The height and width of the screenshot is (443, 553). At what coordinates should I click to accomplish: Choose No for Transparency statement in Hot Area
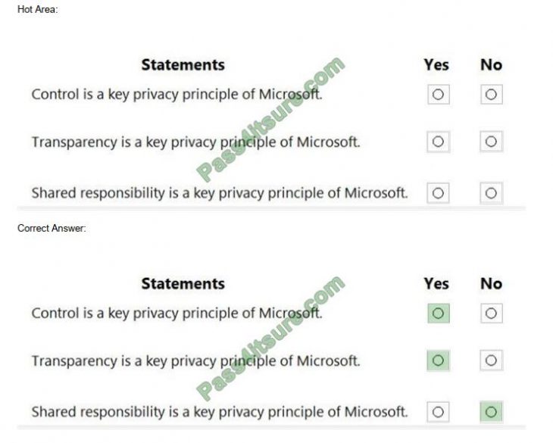[491, 142]
